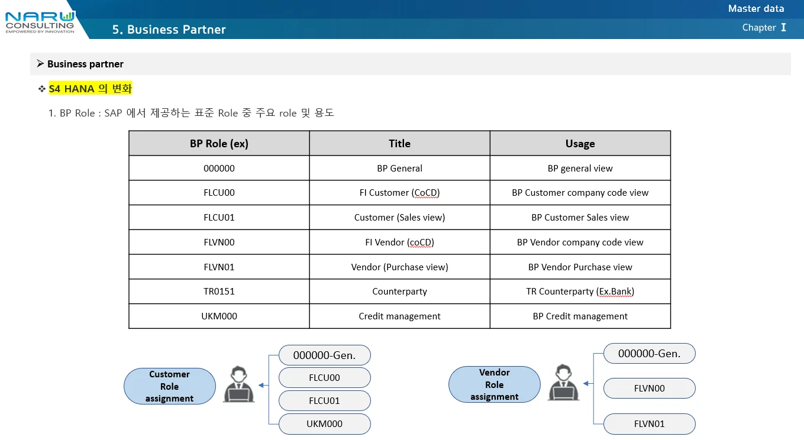The image size is (804, 440).
Task: Click the "FLCU00" rounded box in the diagram
Action: [x=324, y=378]
